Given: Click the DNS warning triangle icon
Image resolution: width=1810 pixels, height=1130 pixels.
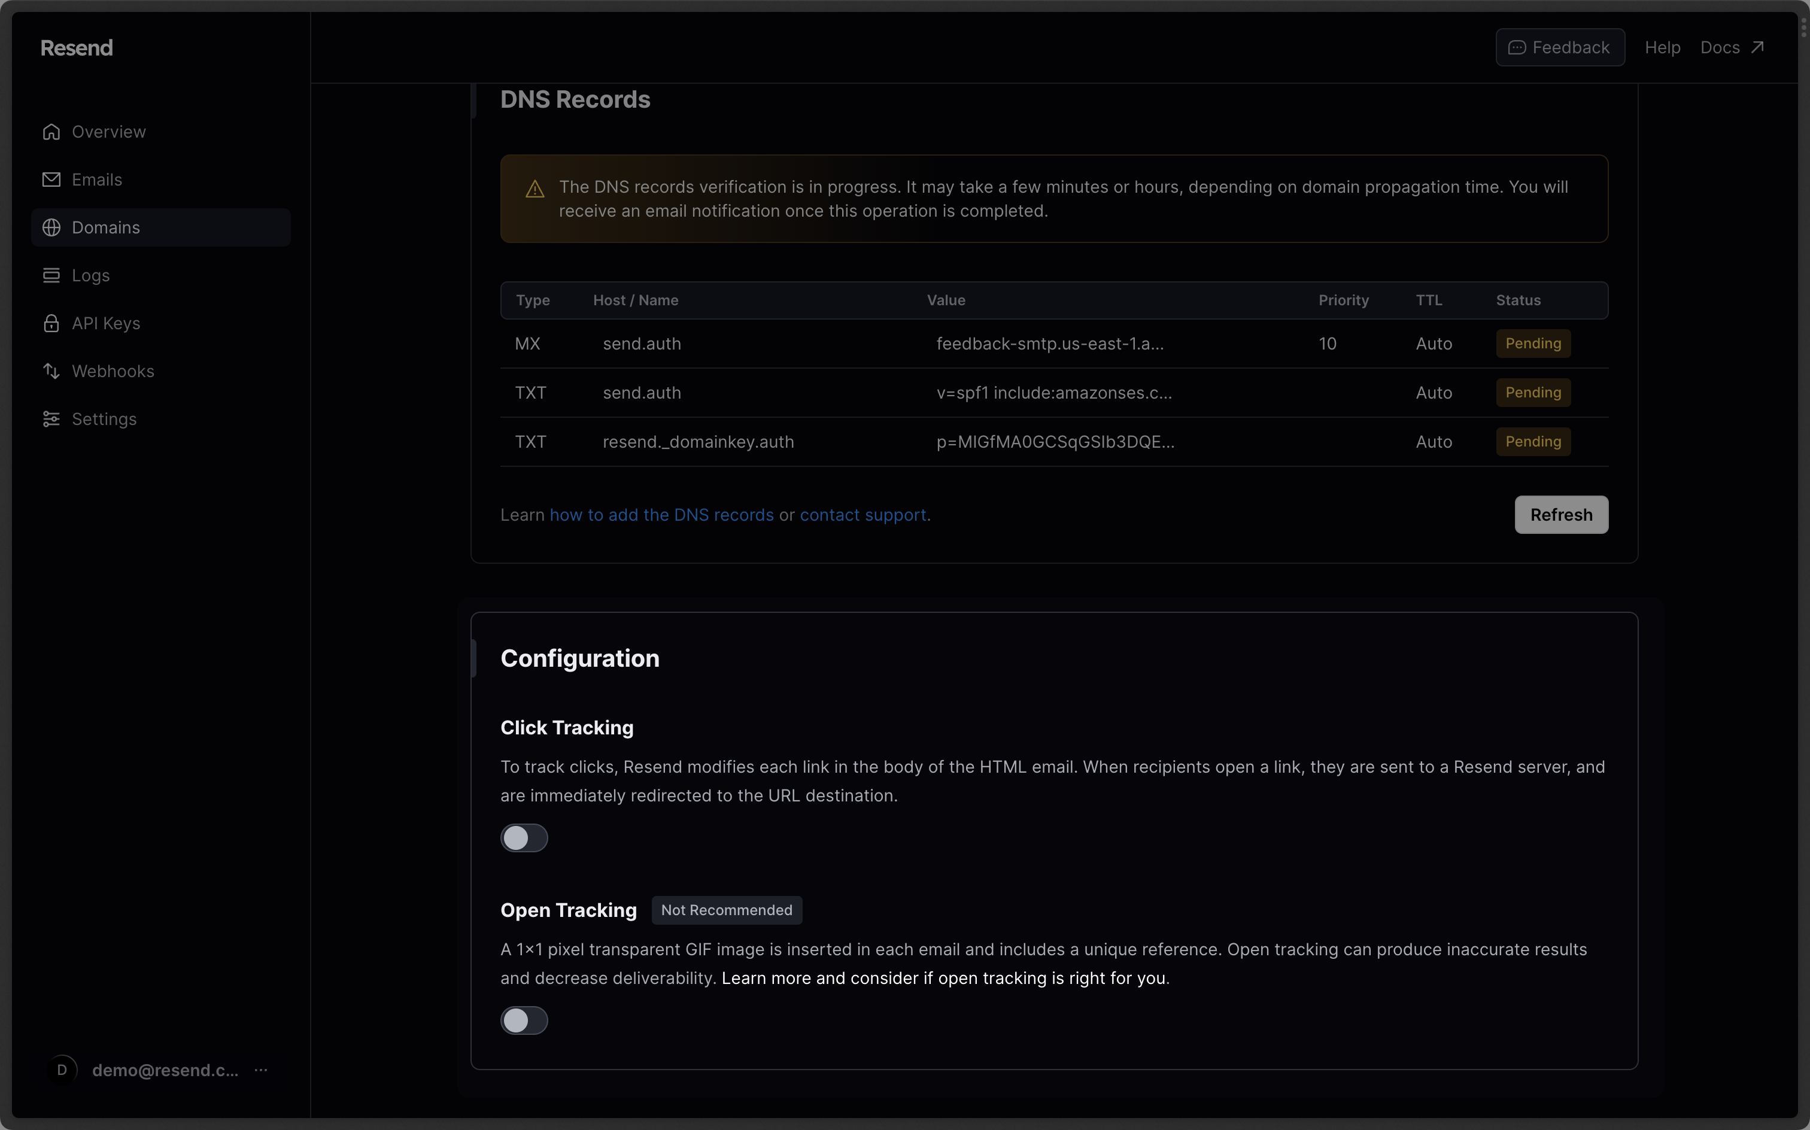Looking at the screenshot, I should [535, 189].
